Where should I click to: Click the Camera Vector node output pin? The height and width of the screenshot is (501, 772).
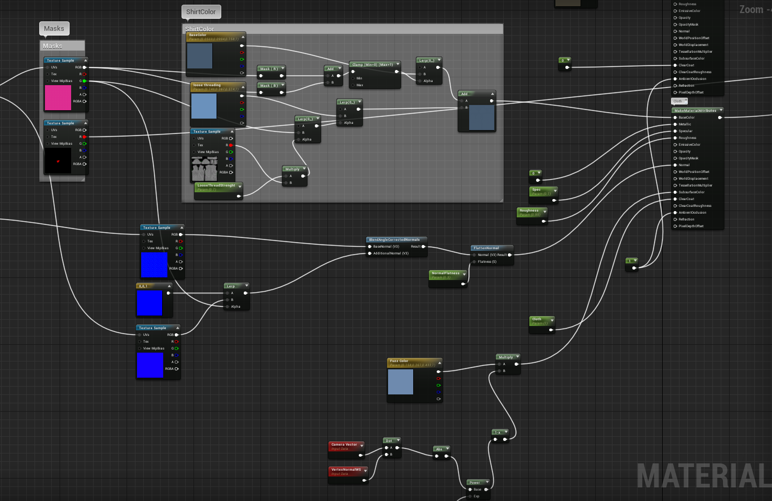pos(361,455)
